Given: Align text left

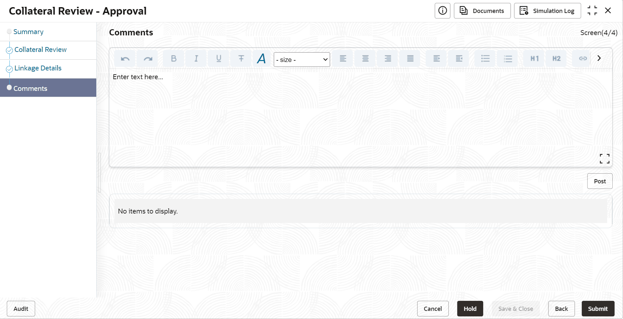Looking at the screenshot, I should [343, 59].
